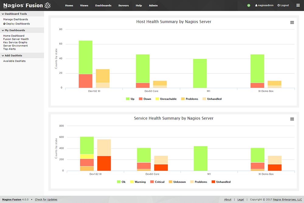
Task: Collapse the Dashboard Tools section
Action: 3,14
